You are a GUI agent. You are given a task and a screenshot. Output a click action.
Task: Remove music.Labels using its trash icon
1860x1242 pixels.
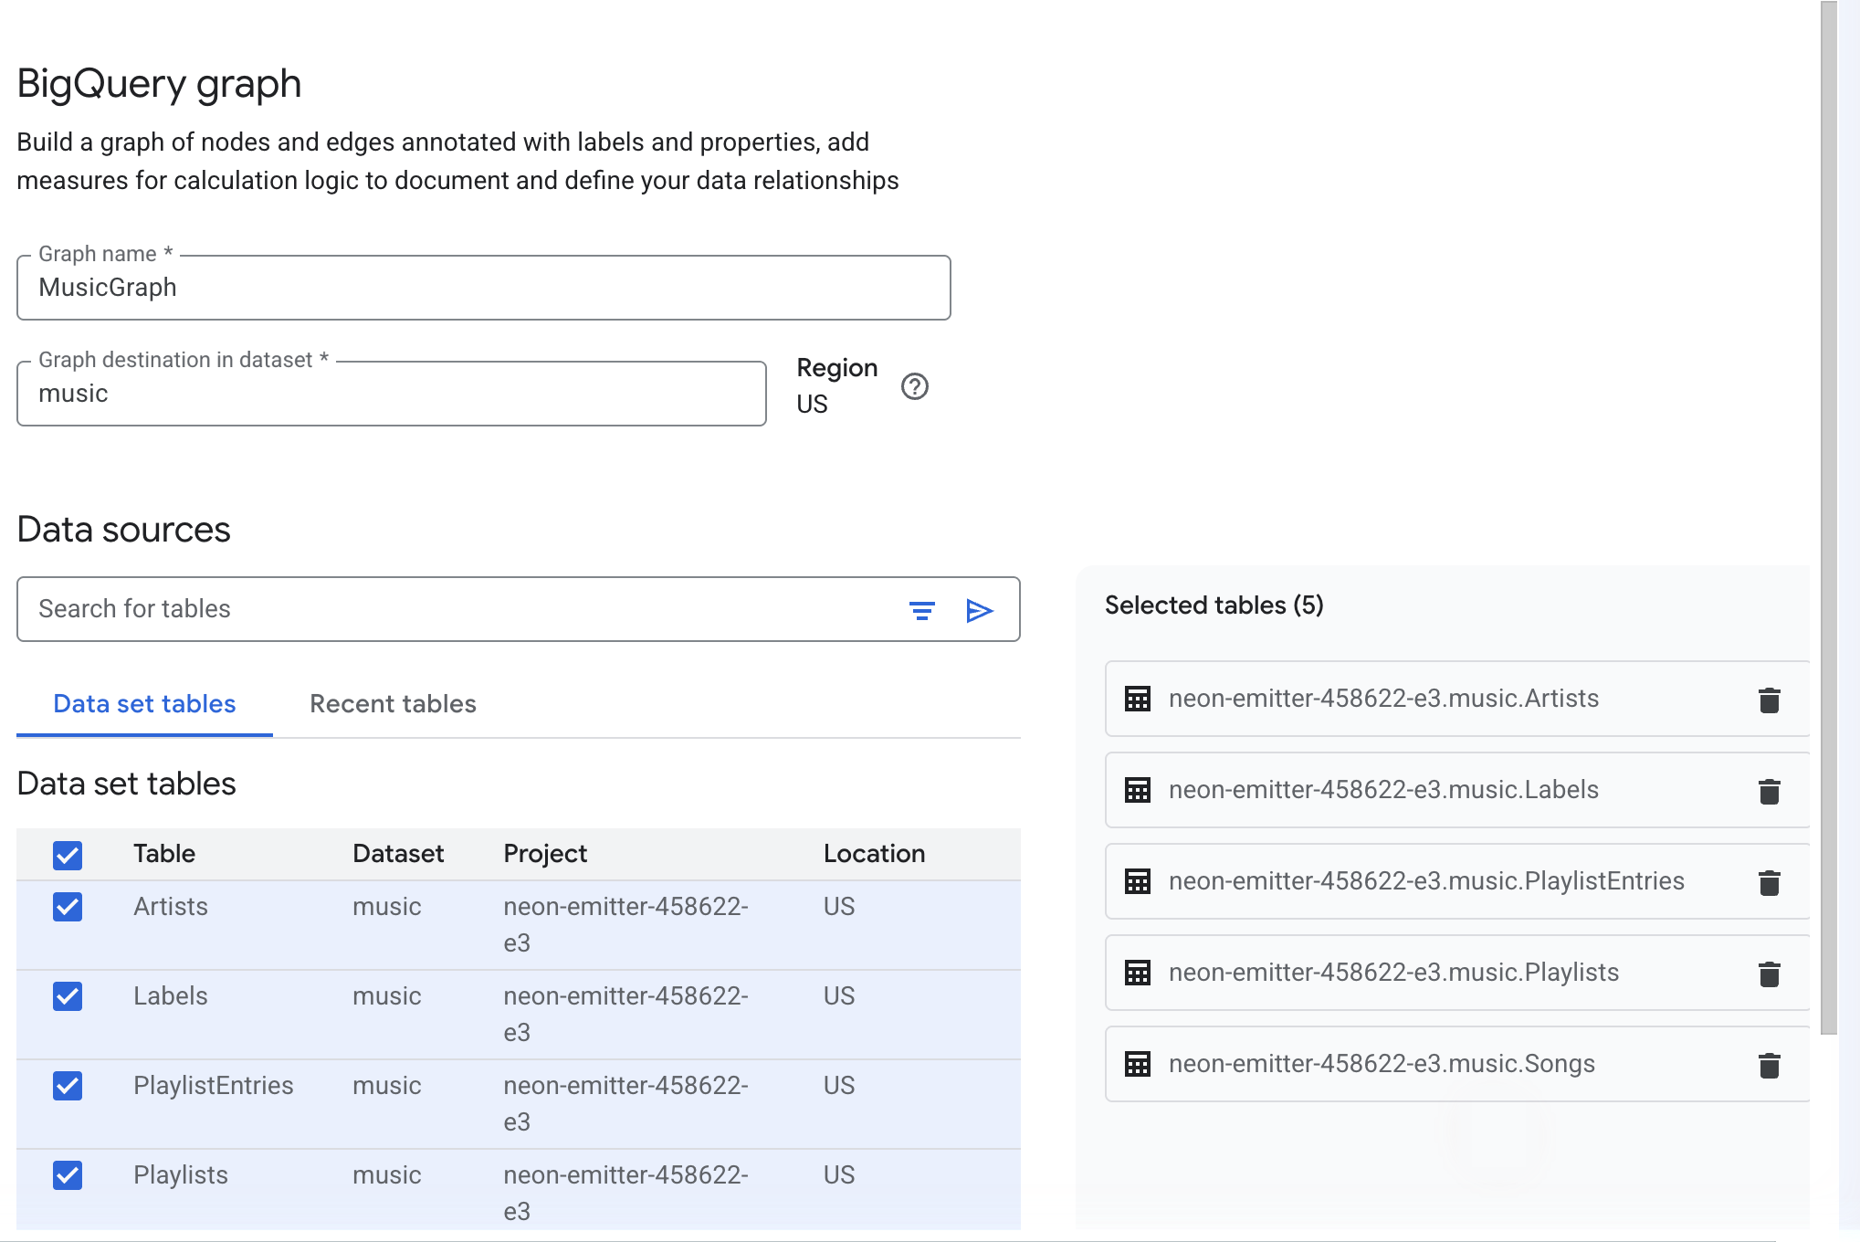1769,791
